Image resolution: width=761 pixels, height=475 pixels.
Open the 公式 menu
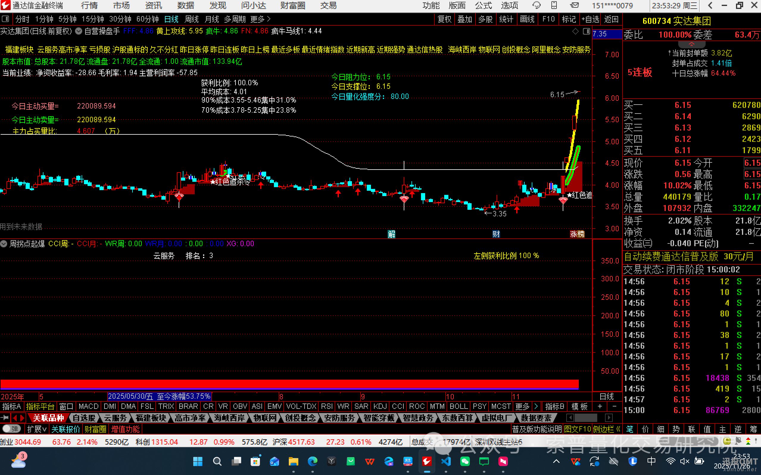coord(483,5)
